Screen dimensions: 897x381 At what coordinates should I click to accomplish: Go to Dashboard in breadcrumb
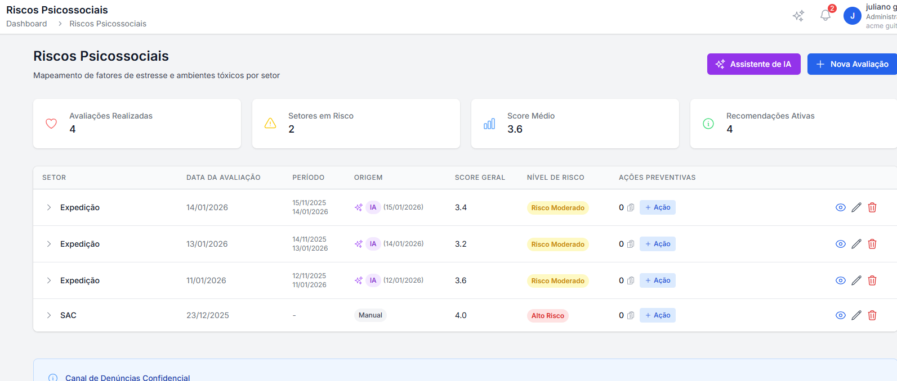click(x=26, y=24)
